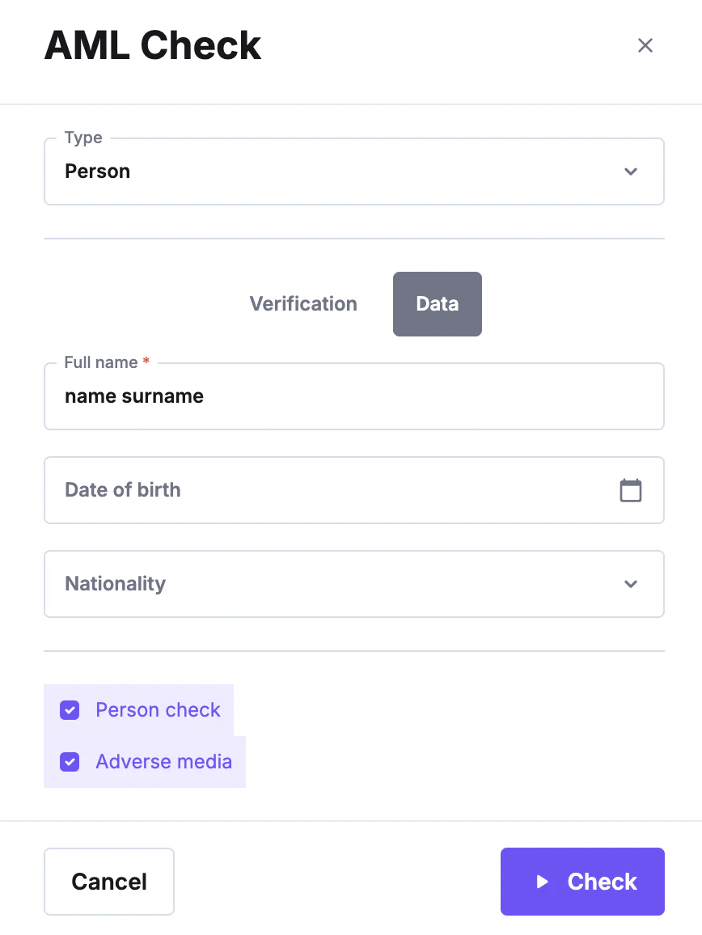Open the calendar date picker icon

(631, 490)
